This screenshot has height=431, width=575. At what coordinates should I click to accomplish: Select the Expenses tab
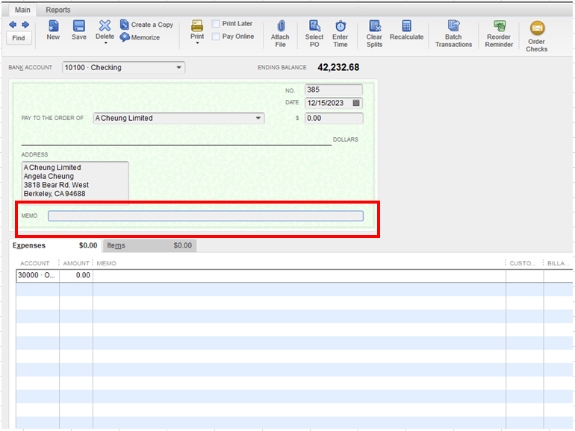tap(55, 245)
